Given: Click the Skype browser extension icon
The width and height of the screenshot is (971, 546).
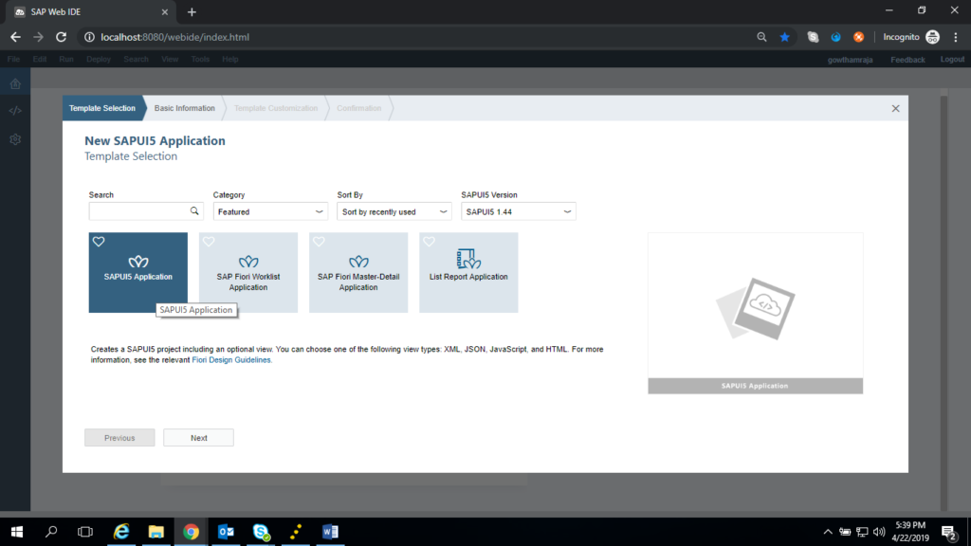Looking at the screenshot, I should click(813, 37).
